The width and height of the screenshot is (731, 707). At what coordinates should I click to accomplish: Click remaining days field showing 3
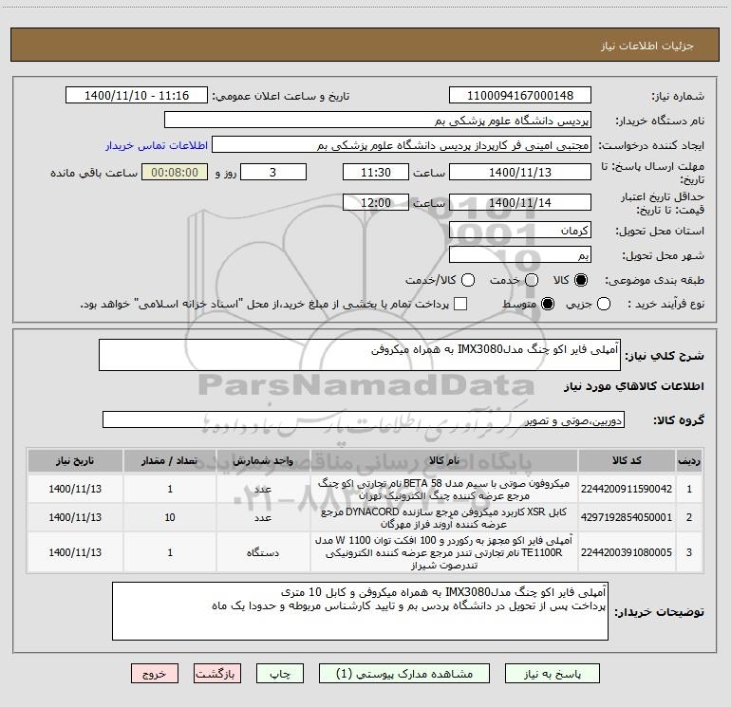[x=273, y=172]
